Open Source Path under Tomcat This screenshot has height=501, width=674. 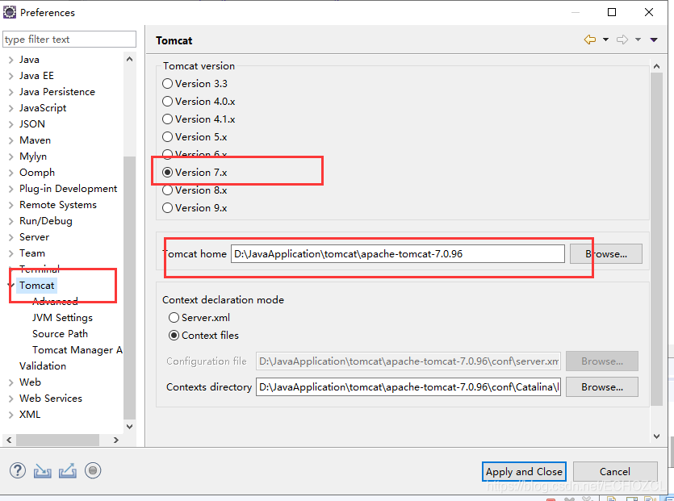(61, 334)
